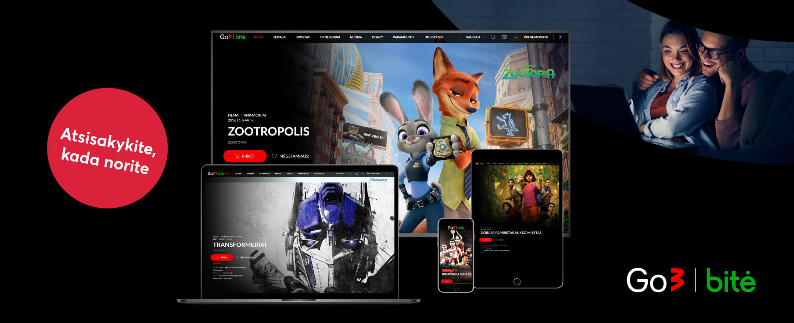The image size is (794, 323).
Task: Click the Paramount+ logo on laptop screen
Action: tap(378, 180)
